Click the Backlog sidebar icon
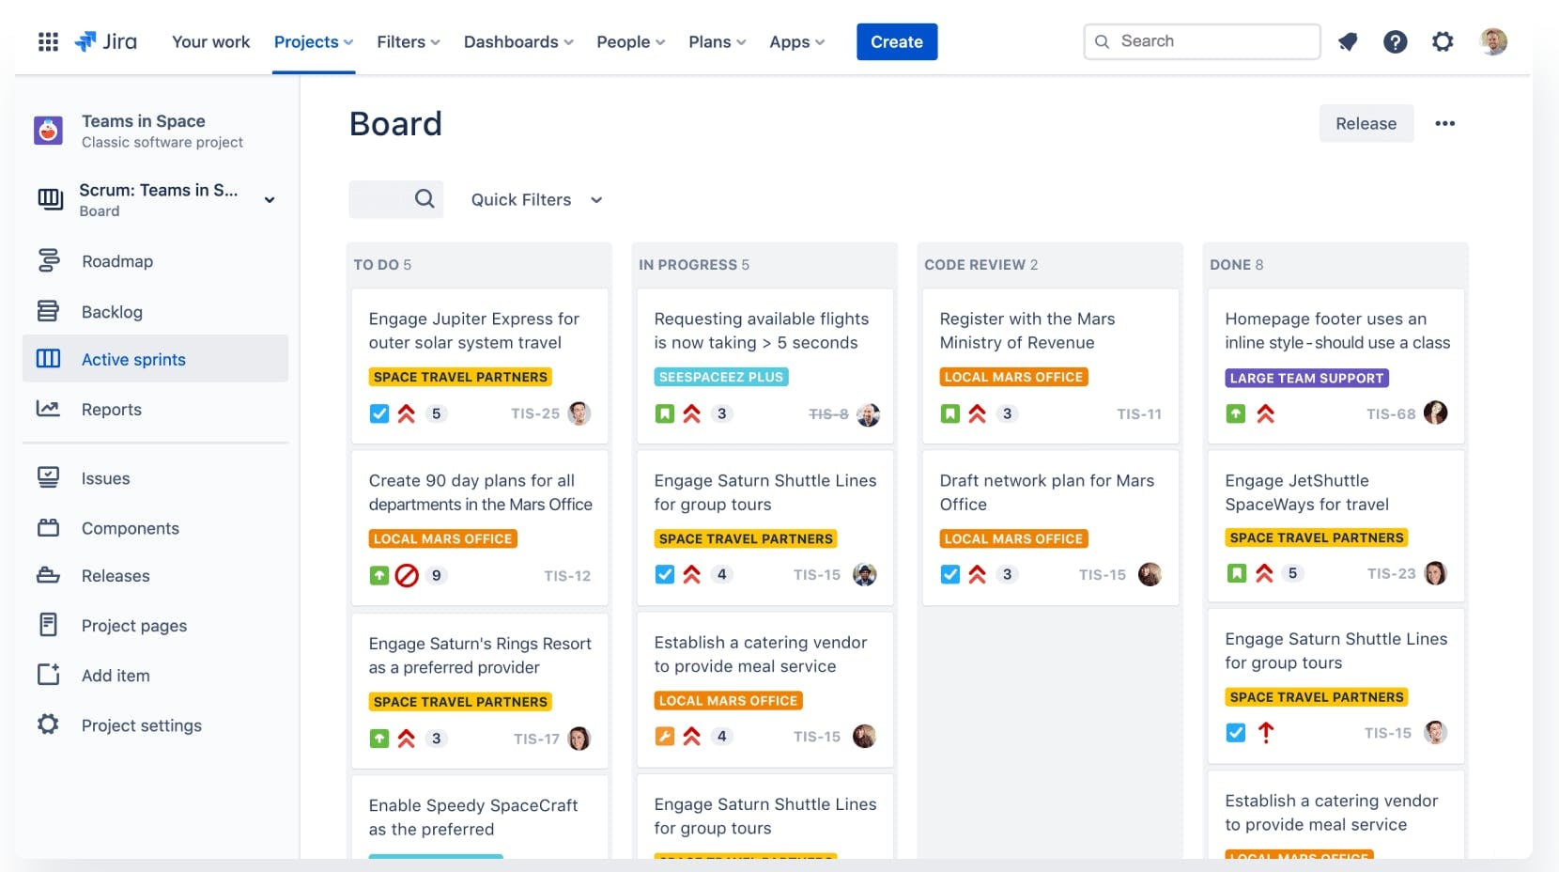 pos(48,311)
